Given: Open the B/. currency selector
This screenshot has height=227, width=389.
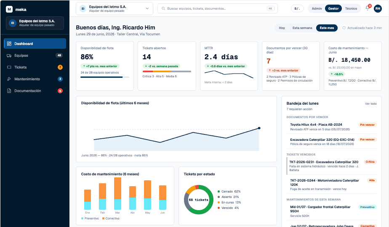Looking at the screenshot, I should click(297, 8).
